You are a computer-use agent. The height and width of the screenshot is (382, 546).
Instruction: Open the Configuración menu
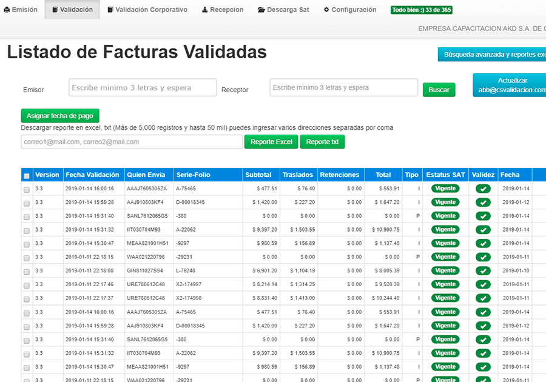pyautogui.click(x=350, y=10)
